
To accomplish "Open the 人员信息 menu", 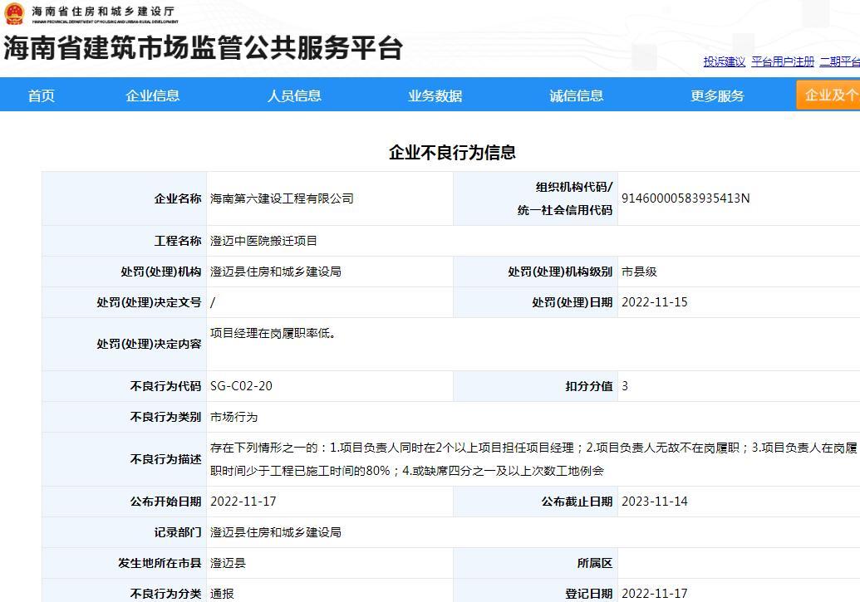I will [294, 96].
